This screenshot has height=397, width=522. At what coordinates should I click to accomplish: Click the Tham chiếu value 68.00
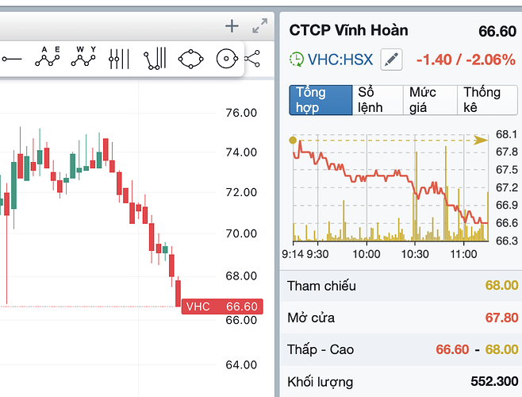tap(503, 286)
